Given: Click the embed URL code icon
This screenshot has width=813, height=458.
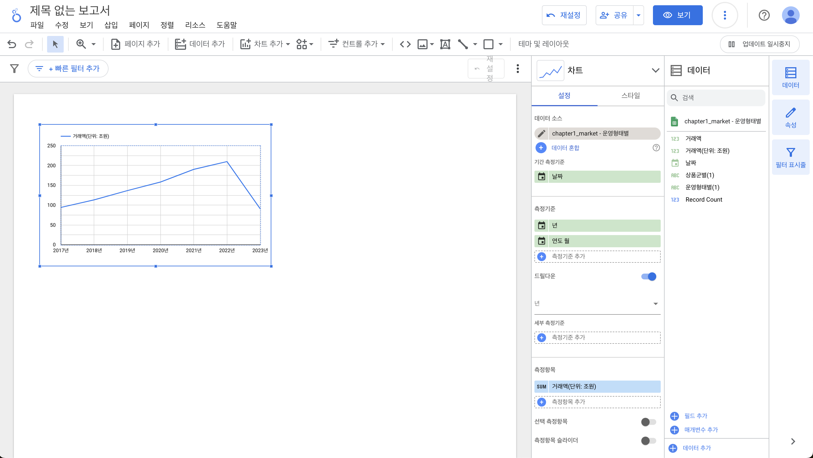Looking at the screenshot, I should point(405,44).
